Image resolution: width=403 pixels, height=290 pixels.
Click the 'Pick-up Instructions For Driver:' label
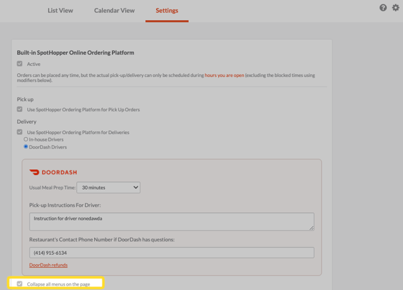(x=65, y=205)
